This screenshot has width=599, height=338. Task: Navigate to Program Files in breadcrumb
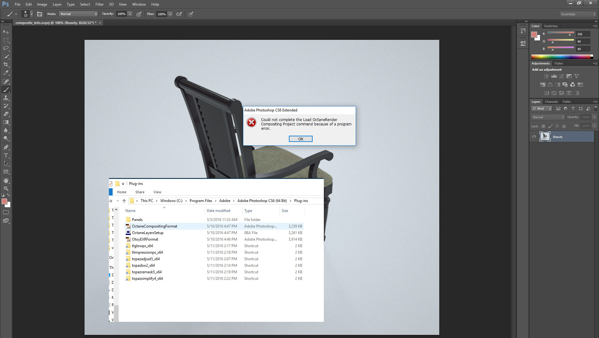(201, 201)
